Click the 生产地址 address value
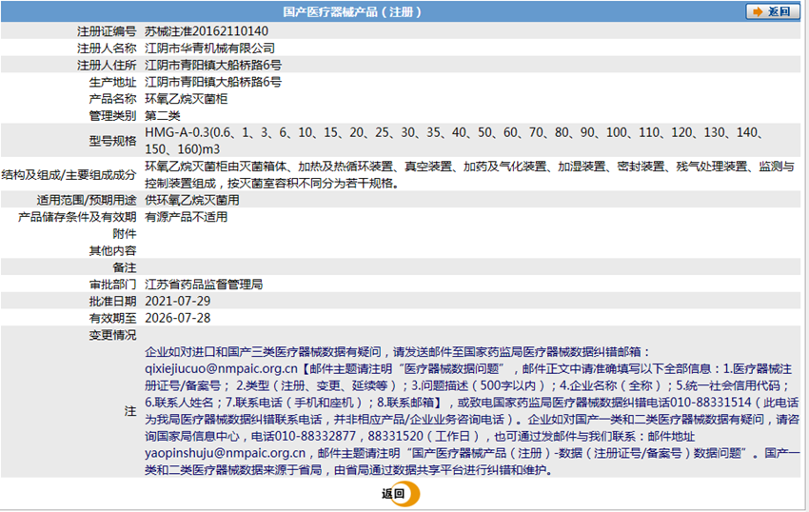809x512 pixels. pos(213,82)
